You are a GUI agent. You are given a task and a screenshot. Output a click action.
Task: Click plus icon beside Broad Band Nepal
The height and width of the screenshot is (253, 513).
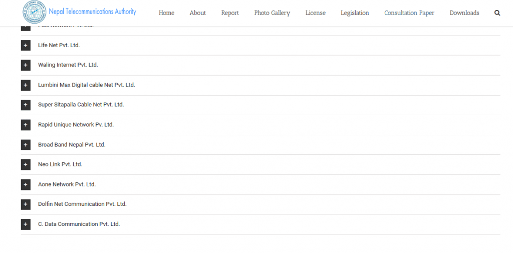pyautogui.click(x=26, y=145)
